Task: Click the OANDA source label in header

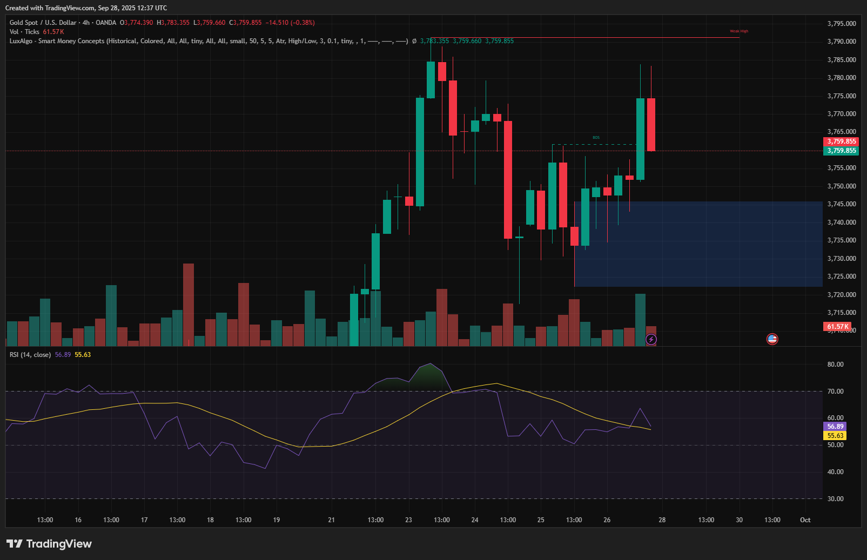Action: click(x=106, y=23)
